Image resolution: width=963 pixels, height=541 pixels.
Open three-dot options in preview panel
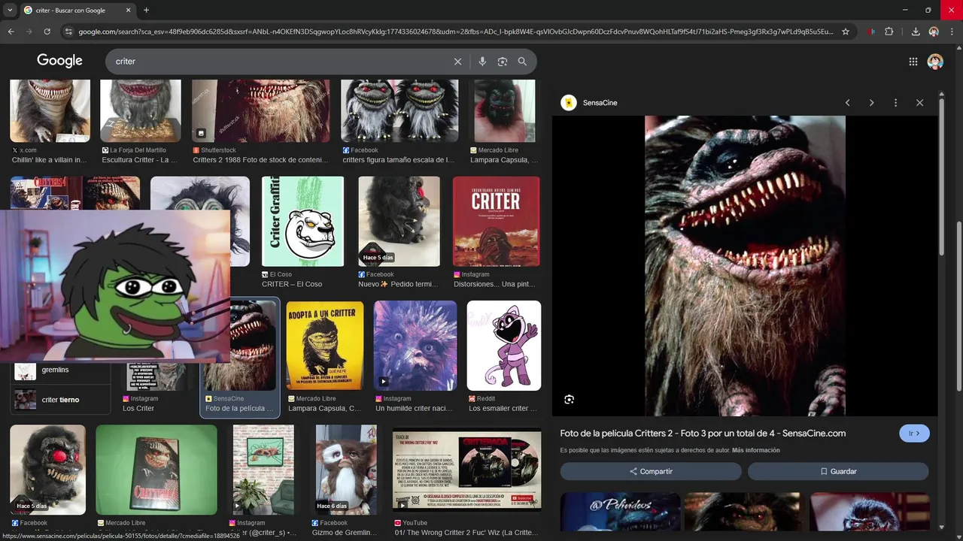coord(895,103)
